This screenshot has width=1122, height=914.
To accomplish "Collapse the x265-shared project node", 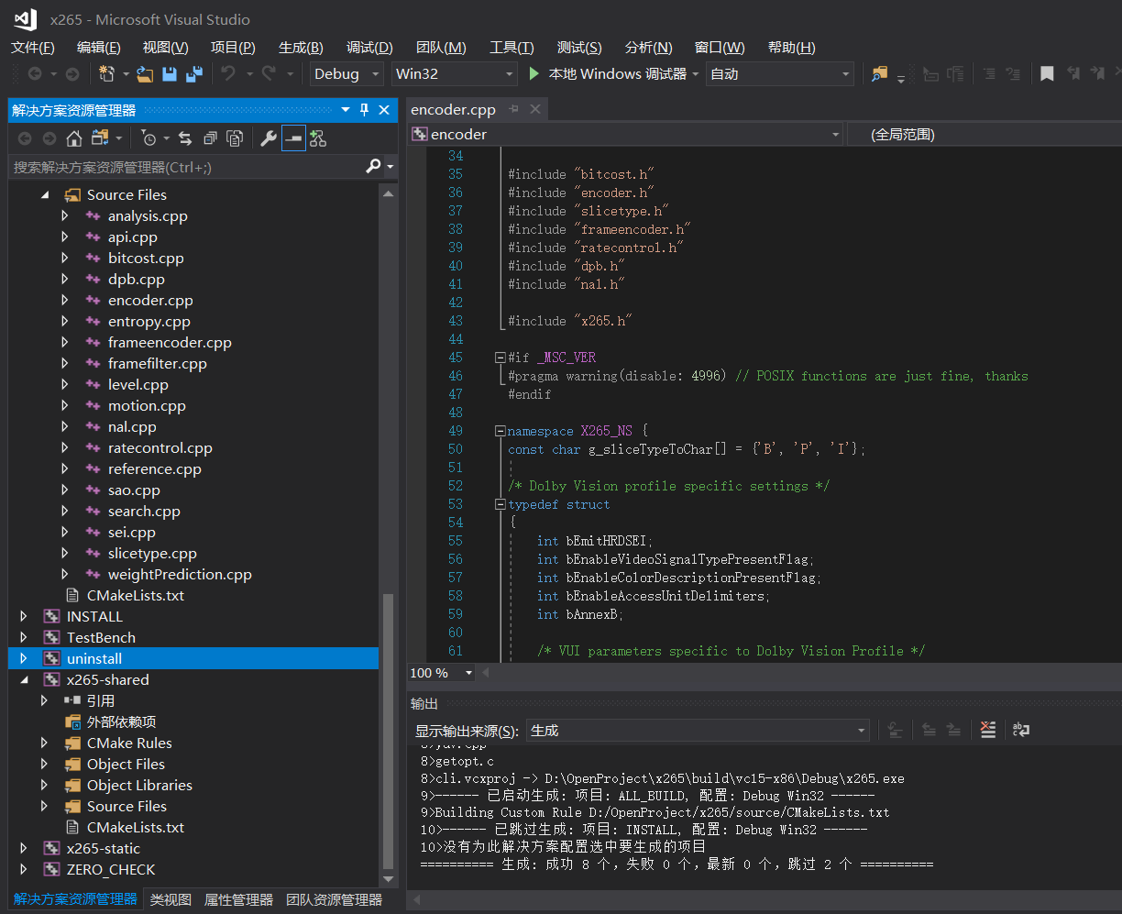I will pyautogui.click(x=24, y=680).
